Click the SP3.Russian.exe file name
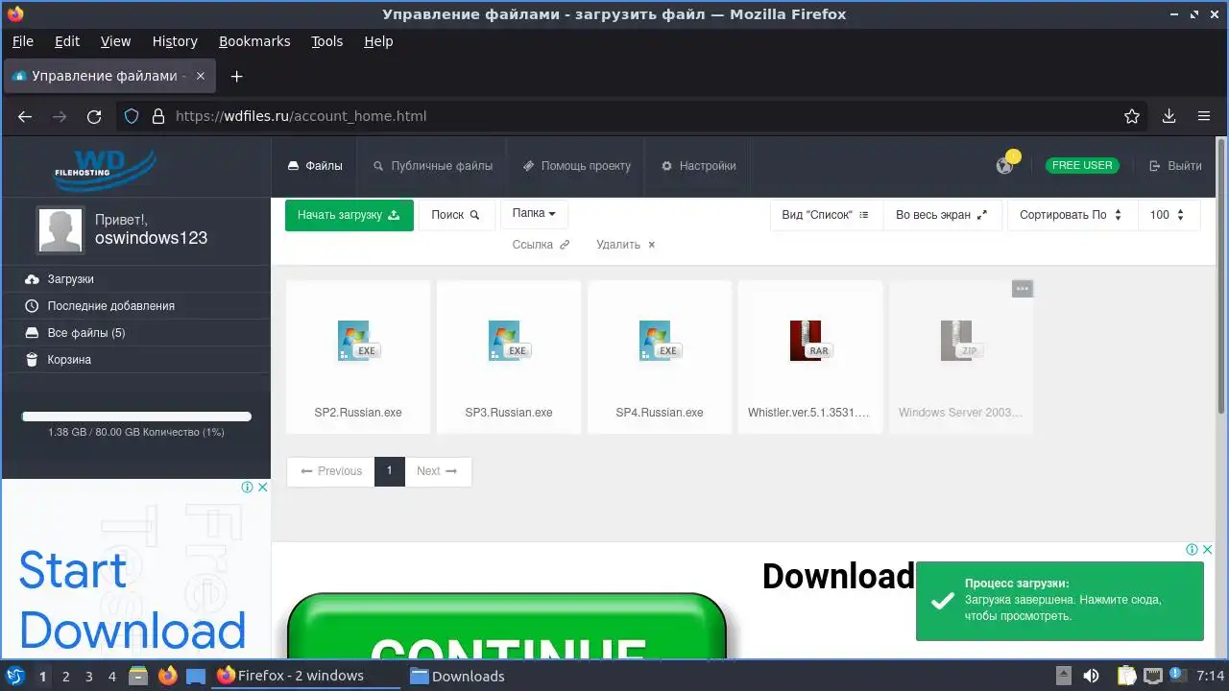This screenshot has width=1229, height=691. click(509, 413)
